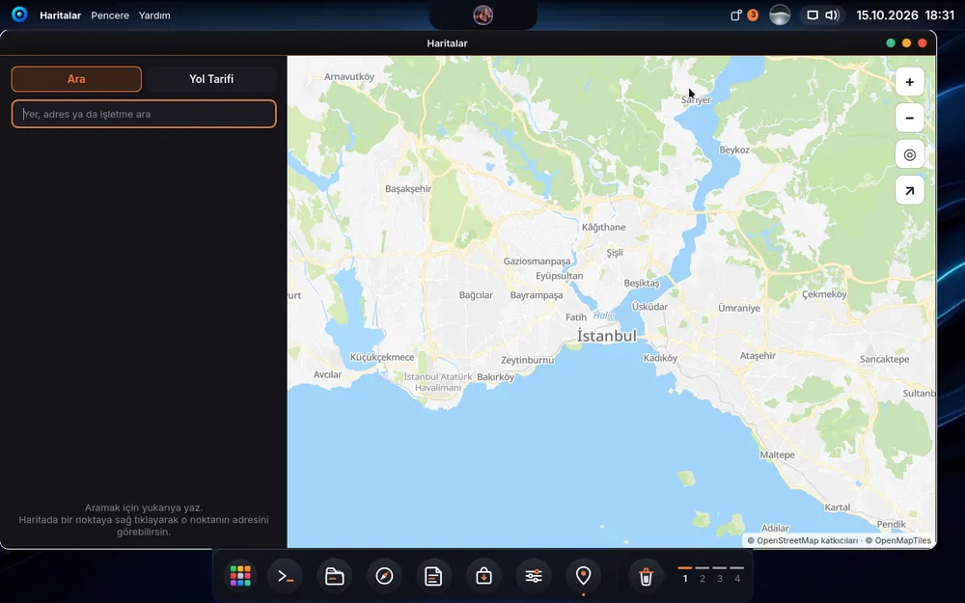Select the Ara tab
965x603 pixels.
[76, 79]
